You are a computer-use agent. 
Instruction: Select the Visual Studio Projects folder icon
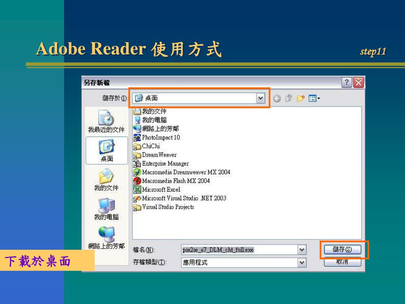137,207
